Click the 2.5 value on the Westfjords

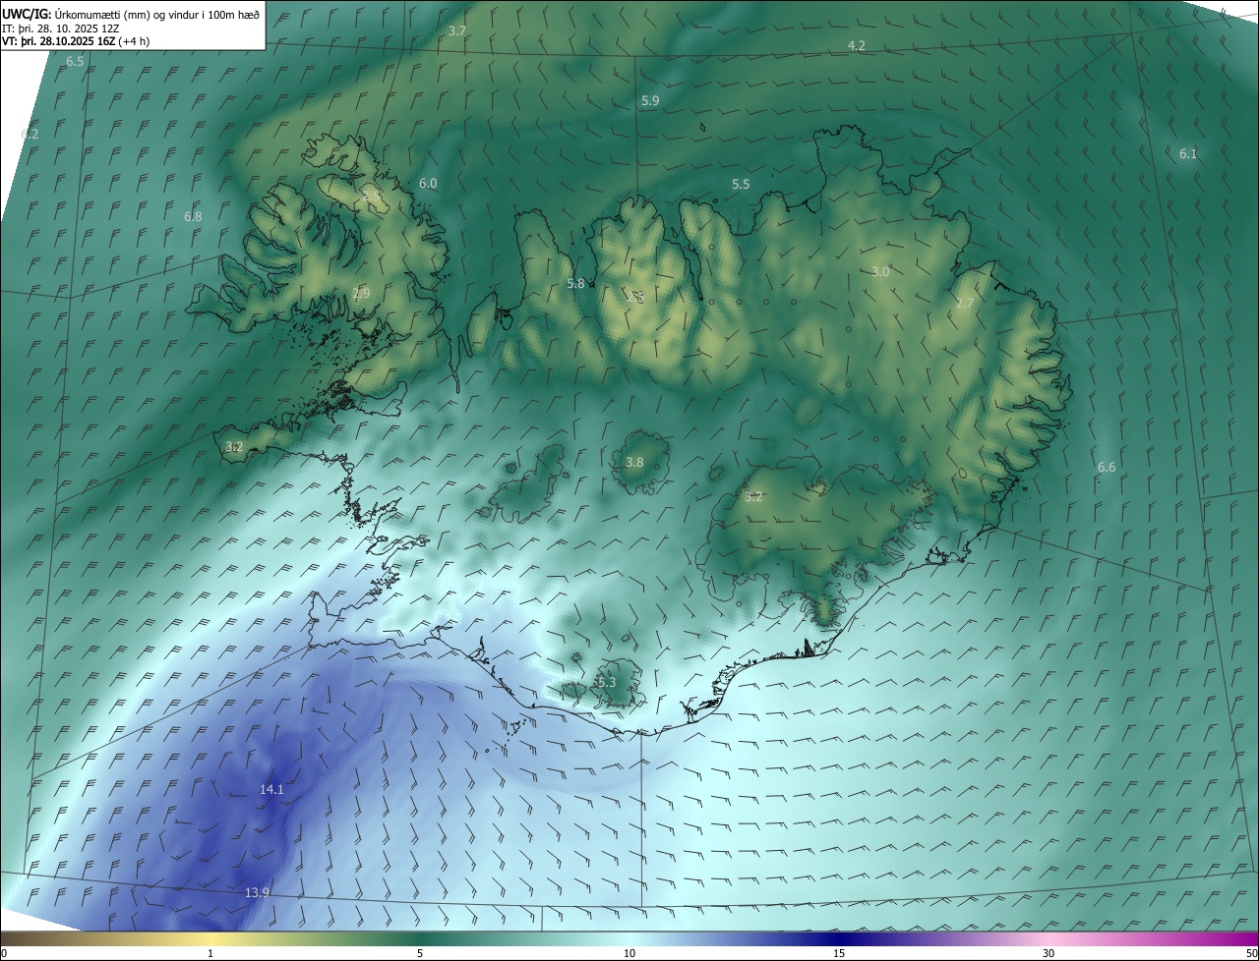372,197
